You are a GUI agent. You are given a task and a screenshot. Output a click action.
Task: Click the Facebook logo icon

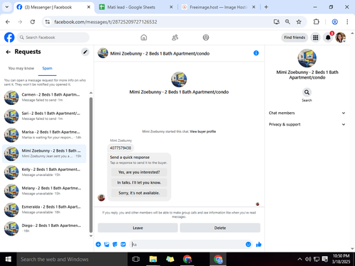pyautogui.click(x=9, y=38)
